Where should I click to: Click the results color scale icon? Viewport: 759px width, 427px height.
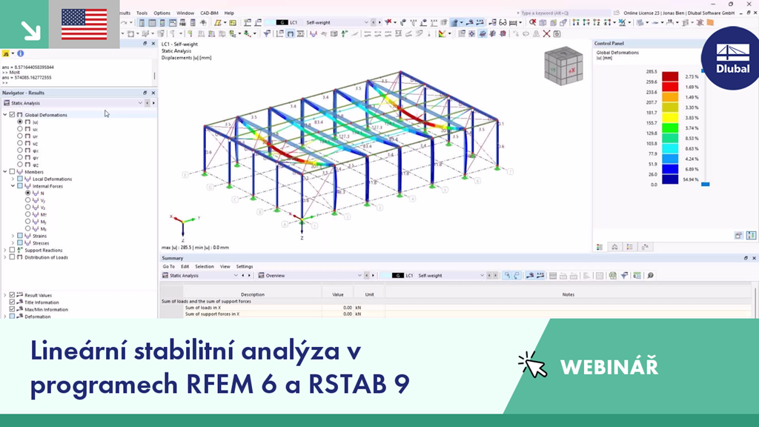[x=442, y=33]
